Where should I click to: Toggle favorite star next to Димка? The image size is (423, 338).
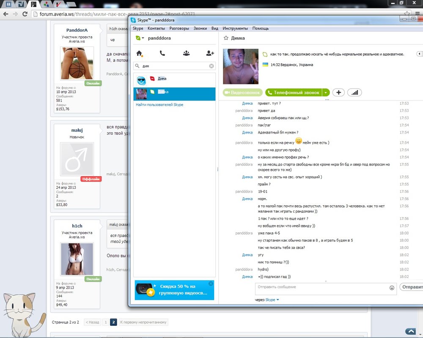[x=225, y=38]
